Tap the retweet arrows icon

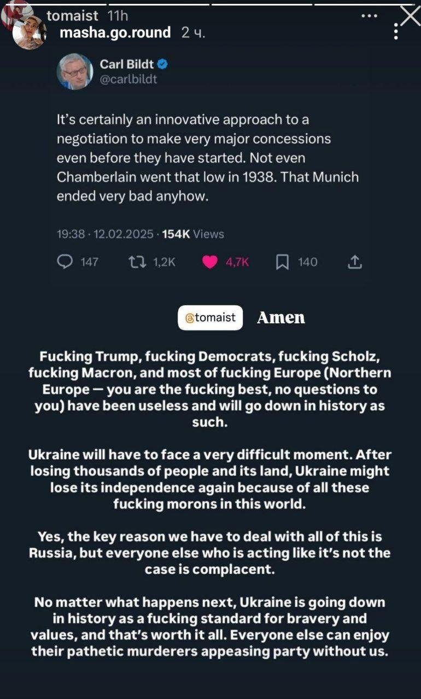coord(134,262)
